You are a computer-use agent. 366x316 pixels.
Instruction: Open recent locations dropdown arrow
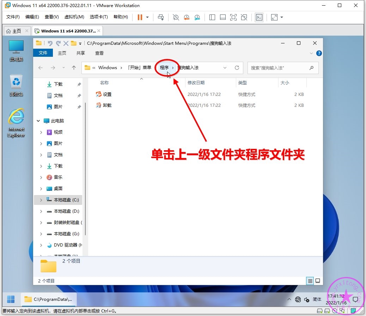tap(63, 68)
